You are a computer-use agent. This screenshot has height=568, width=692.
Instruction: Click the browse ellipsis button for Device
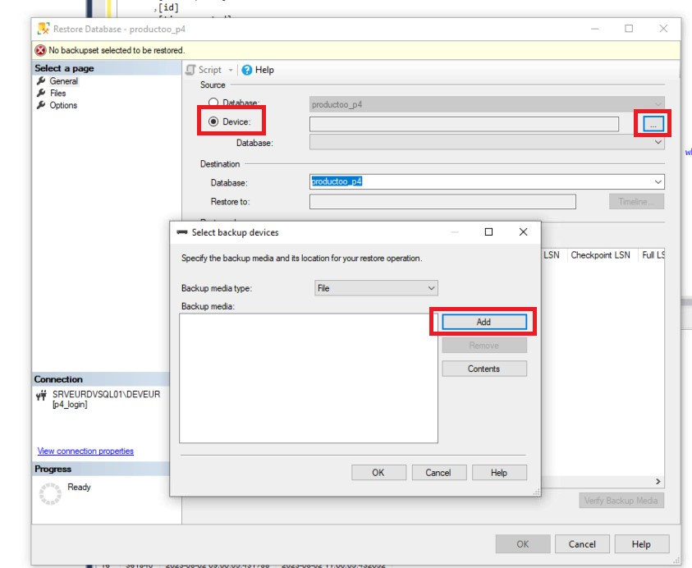(653, 124)
